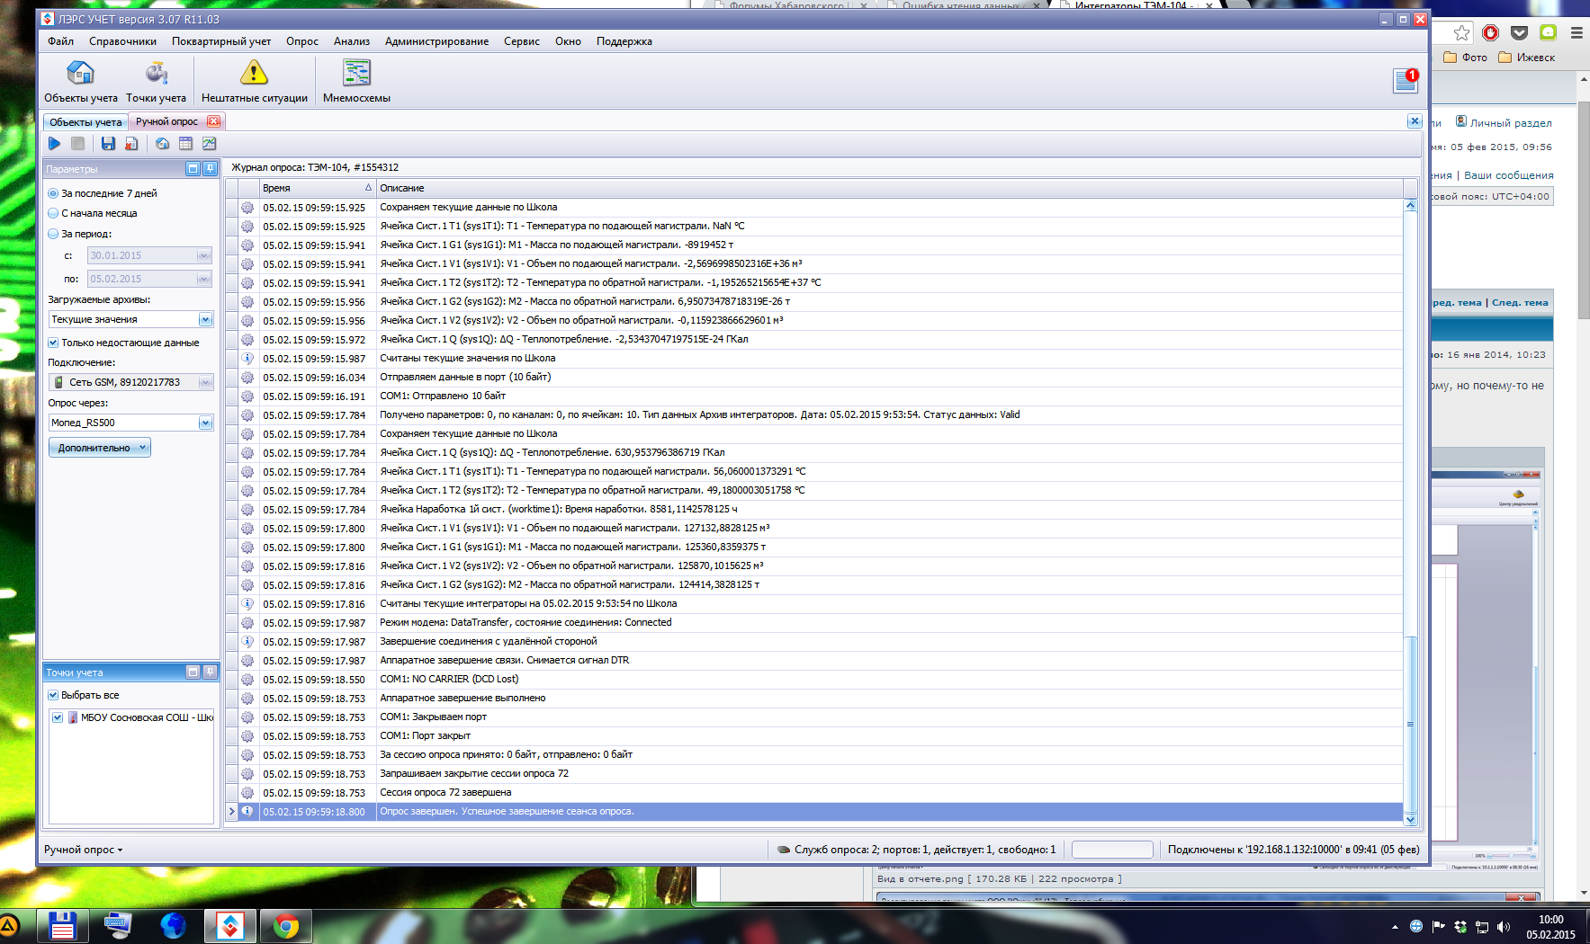Toggle checkbox for МБОУ Сосновская СОШ
Image resolution: width=1590 pixels, height=944 pixels.
[x=58, y=717]
